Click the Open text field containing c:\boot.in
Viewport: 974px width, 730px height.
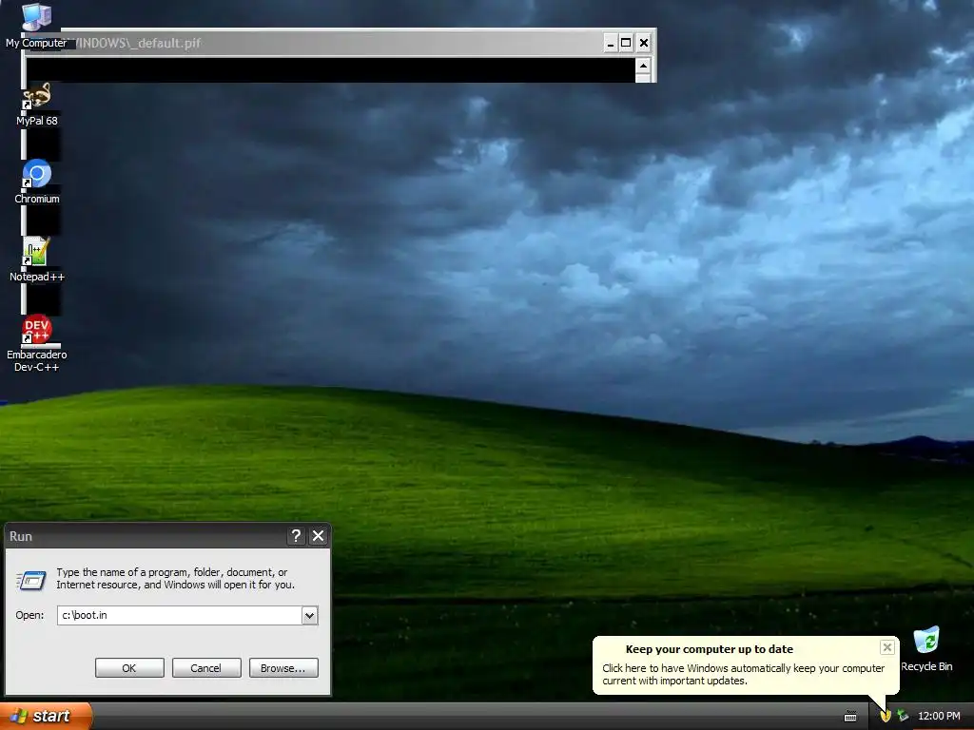pyautogui.click(x=180, y=615)
